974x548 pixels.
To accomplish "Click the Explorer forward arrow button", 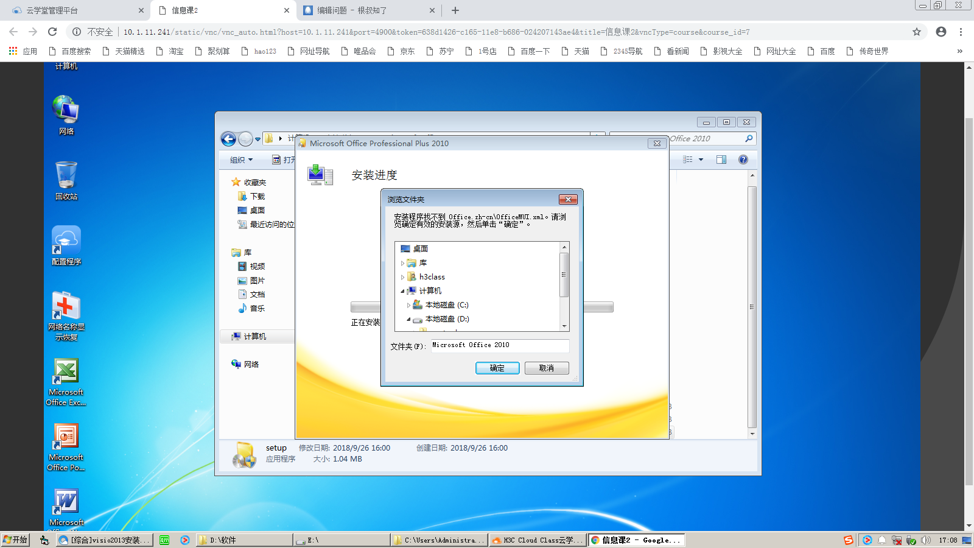I will pyautogui.click(x=245, y=139).
